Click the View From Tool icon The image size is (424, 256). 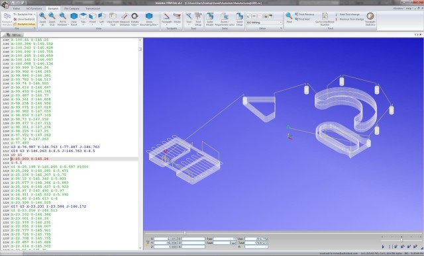click(x=113, y=19)
